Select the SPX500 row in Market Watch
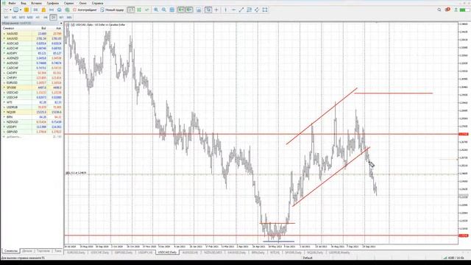 pos(32,88)
